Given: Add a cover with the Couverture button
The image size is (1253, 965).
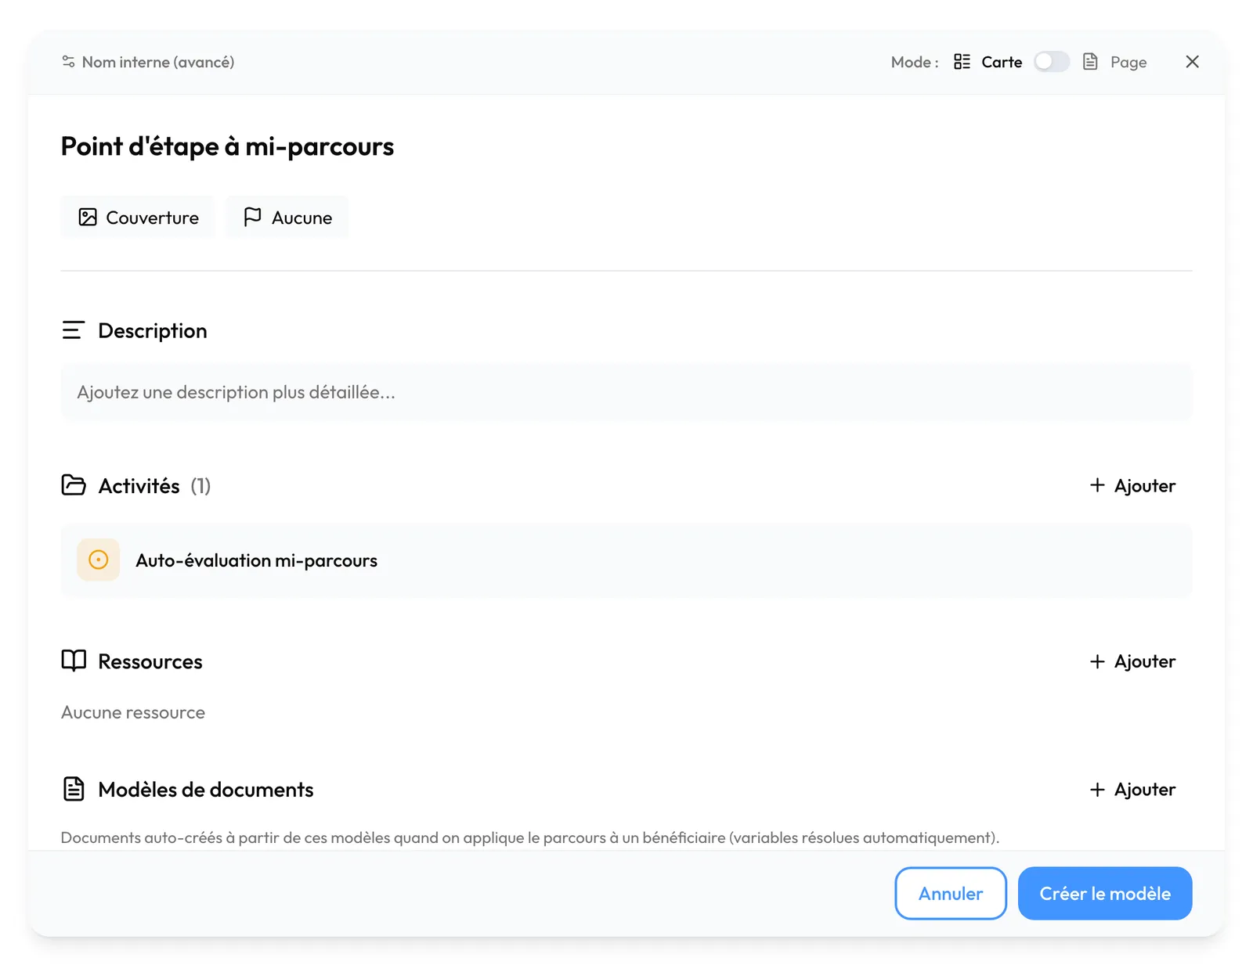Looking at the screenshot, I should coord(138,217).
